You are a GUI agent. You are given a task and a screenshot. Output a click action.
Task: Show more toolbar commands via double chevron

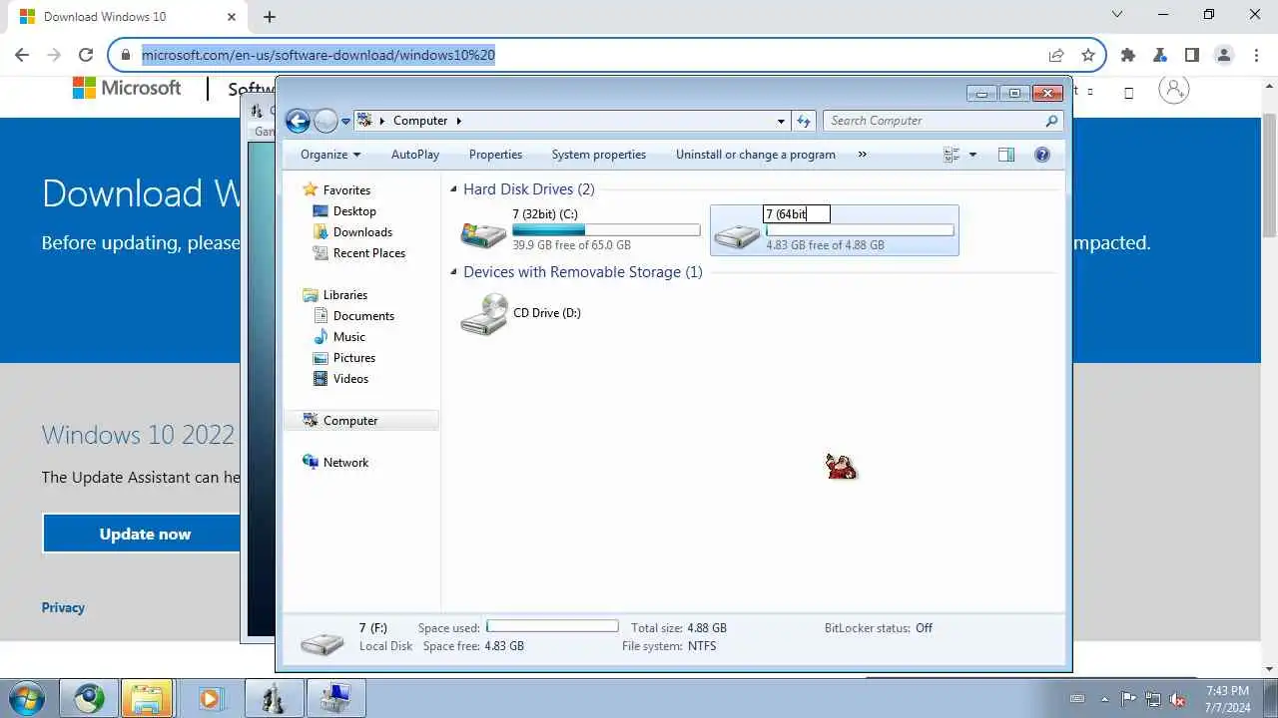click(x=862, y=155)
